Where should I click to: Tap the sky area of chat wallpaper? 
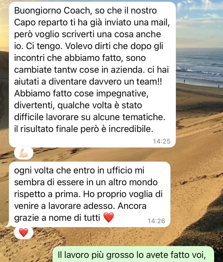click(x=199, y=20)
